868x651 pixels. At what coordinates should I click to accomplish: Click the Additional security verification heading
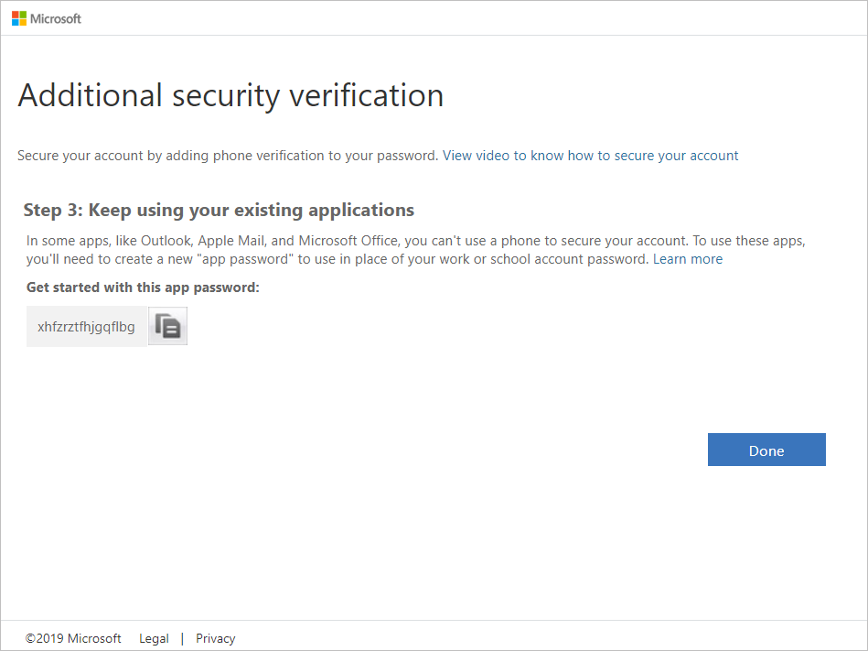[230, 96]
